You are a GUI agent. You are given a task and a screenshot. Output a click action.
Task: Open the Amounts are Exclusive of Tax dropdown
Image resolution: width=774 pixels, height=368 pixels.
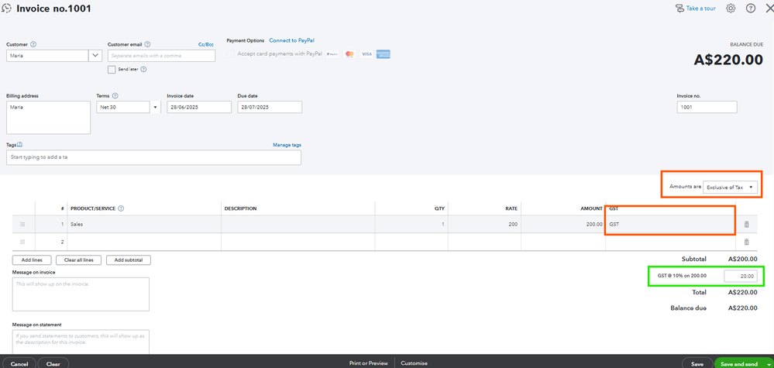[x=730, y=187]
